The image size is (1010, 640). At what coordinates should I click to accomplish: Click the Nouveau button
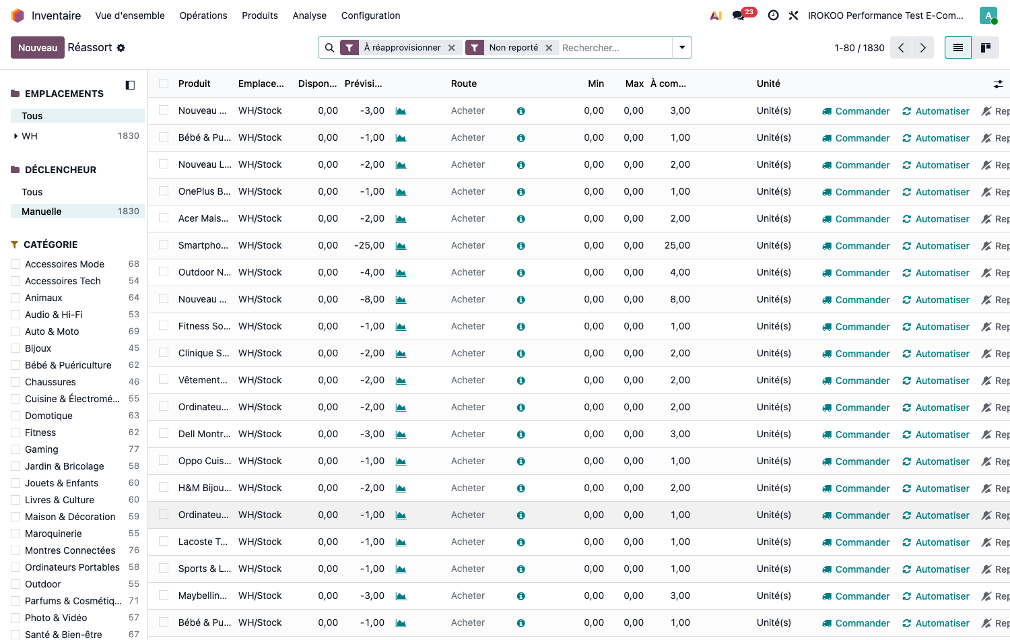(x=38, y=48)
